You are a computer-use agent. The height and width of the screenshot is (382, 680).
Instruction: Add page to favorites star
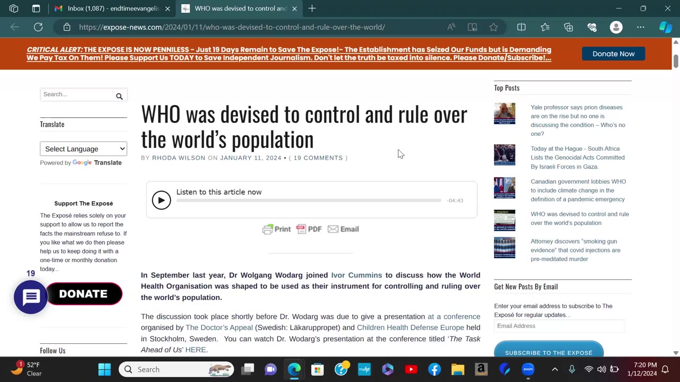pyautogui.click(x=494, y=27)
